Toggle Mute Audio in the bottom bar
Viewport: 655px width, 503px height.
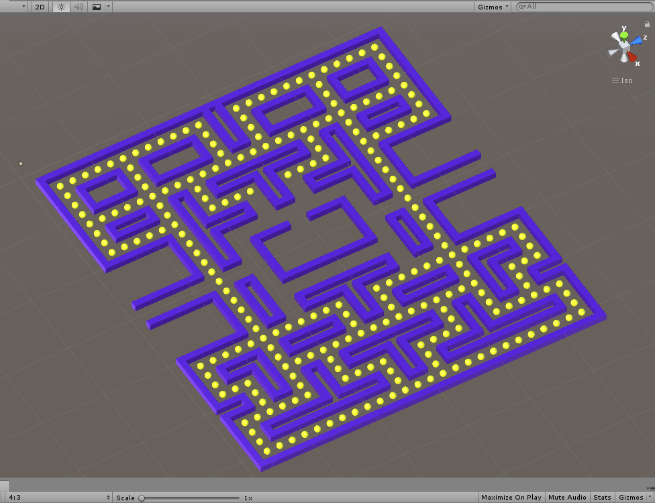click(567, 498)
